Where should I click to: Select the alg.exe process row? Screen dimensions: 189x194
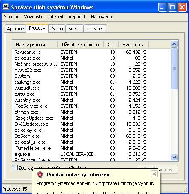pos(91,154)
